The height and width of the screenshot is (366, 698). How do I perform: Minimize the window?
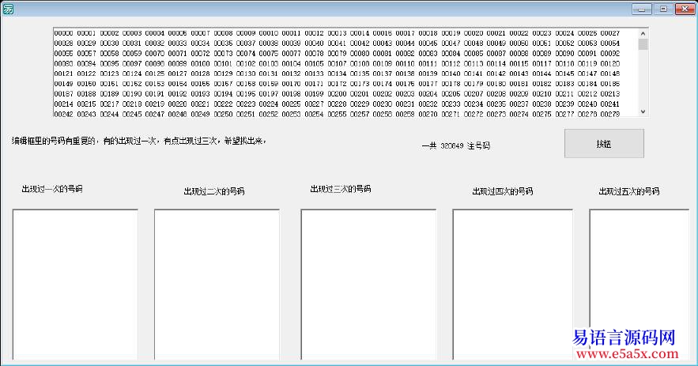[x=641, y=8]
